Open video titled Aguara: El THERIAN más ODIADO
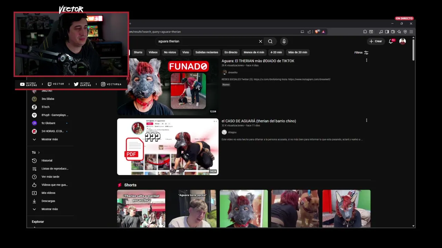442x248 pixels. point(258,61)
